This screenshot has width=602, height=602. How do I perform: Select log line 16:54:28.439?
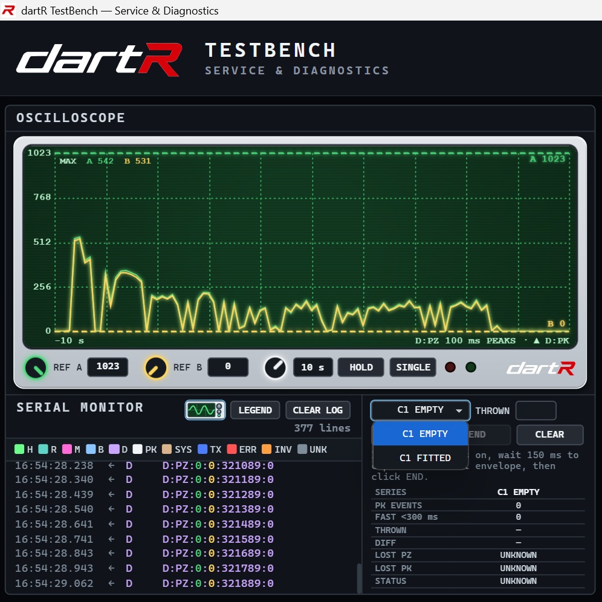click(144, 494)
